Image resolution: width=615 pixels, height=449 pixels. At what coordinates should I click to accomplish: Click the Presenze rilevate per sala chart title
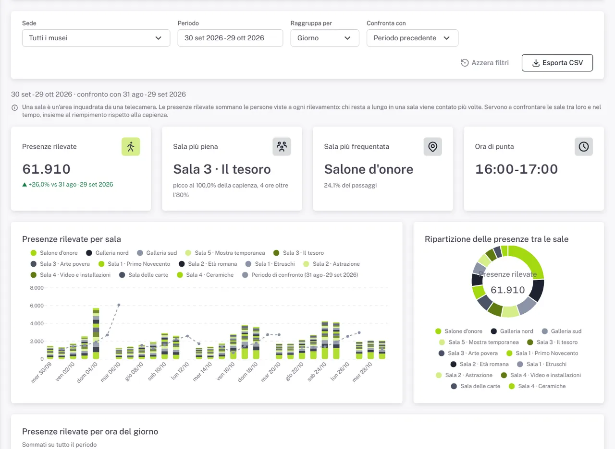[x=72, y=239]
